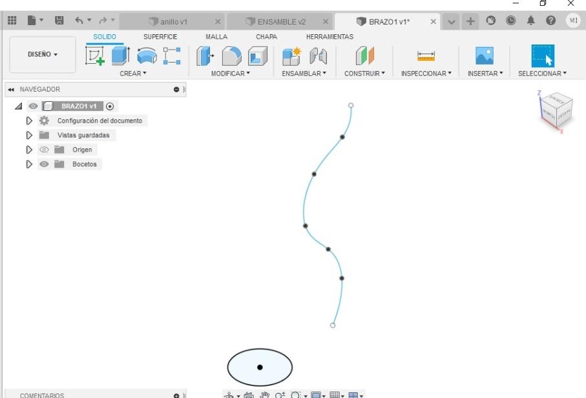Select the Extrude tool
This screenshot has width=586, height=398.
(x=121, y=56)
